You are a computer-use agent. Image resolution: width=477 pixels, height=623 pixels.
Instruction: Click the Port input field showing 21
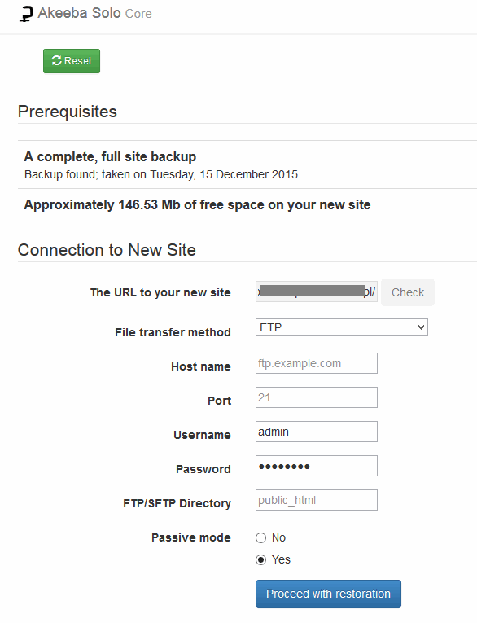click(x=317, y=397)
